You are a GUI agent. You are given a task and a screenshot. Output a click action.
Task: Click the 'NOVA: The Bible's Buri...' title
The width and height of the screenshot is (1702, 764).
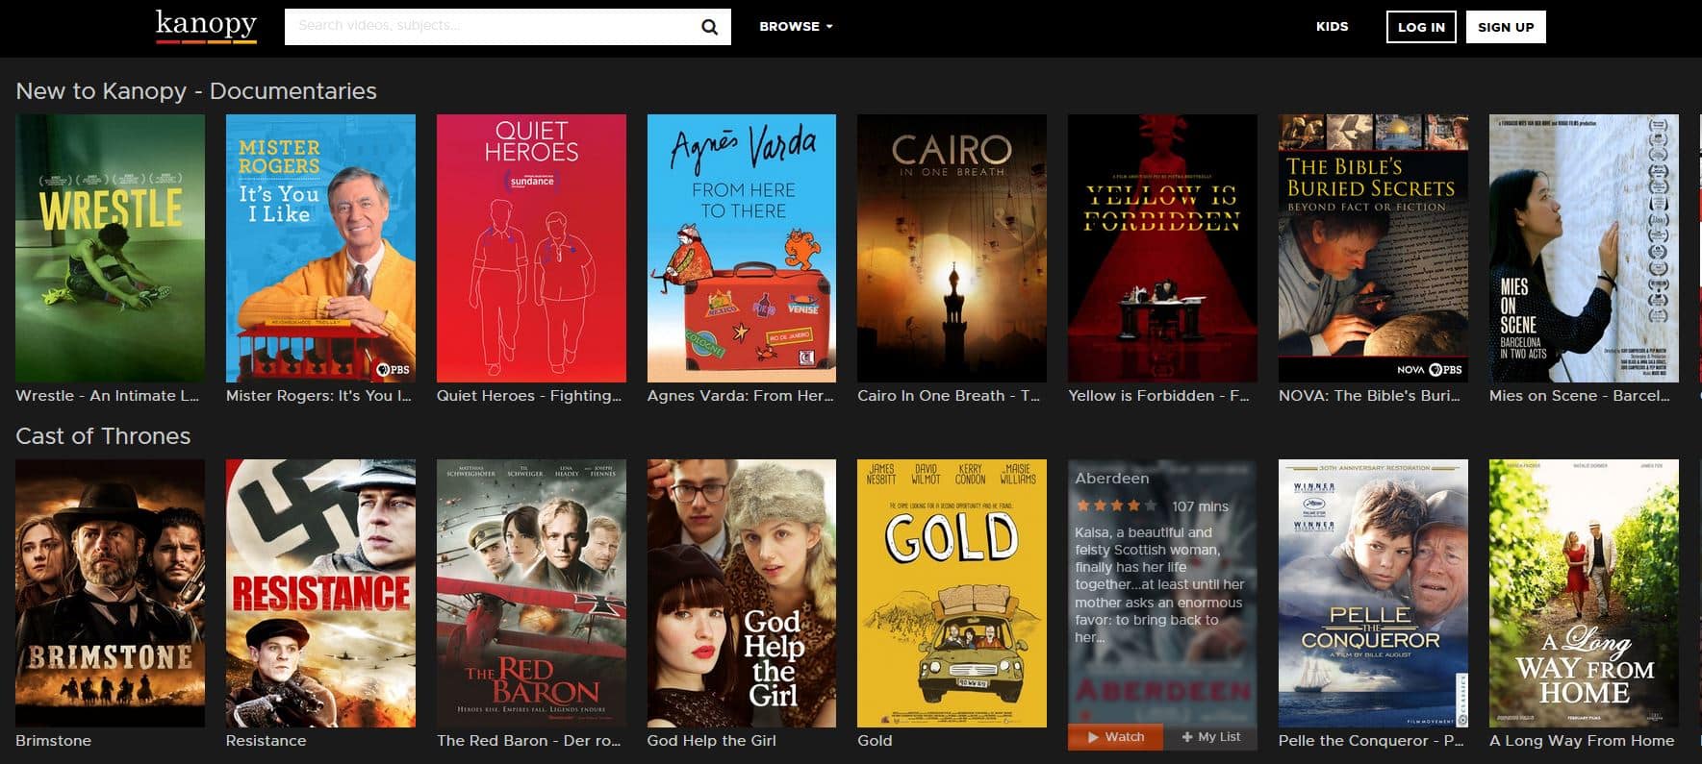[x=1369, y=395]
